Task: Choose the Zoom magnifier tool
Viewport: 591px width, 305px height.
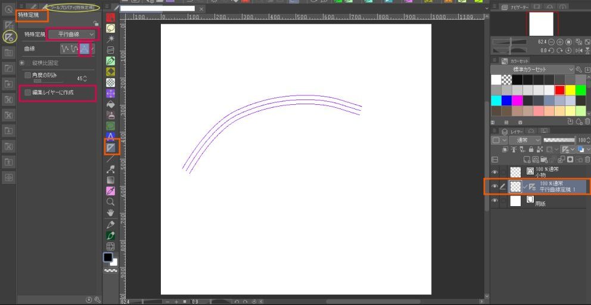Action: click(x=111, y=202)
